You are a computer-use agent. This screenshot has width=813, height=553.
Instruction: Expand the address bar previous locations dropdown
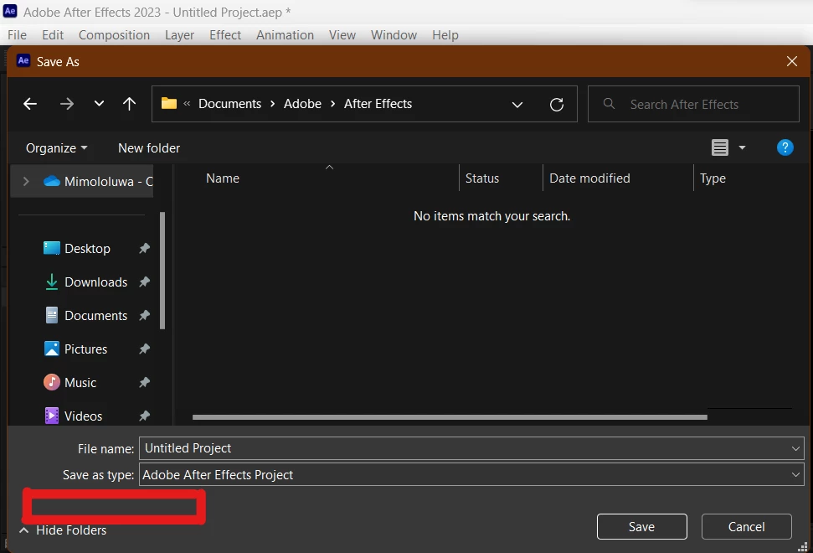517,104
